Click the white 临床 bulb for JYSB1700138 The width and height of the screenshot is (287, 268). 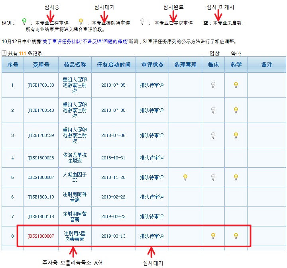tap(213, 85)
